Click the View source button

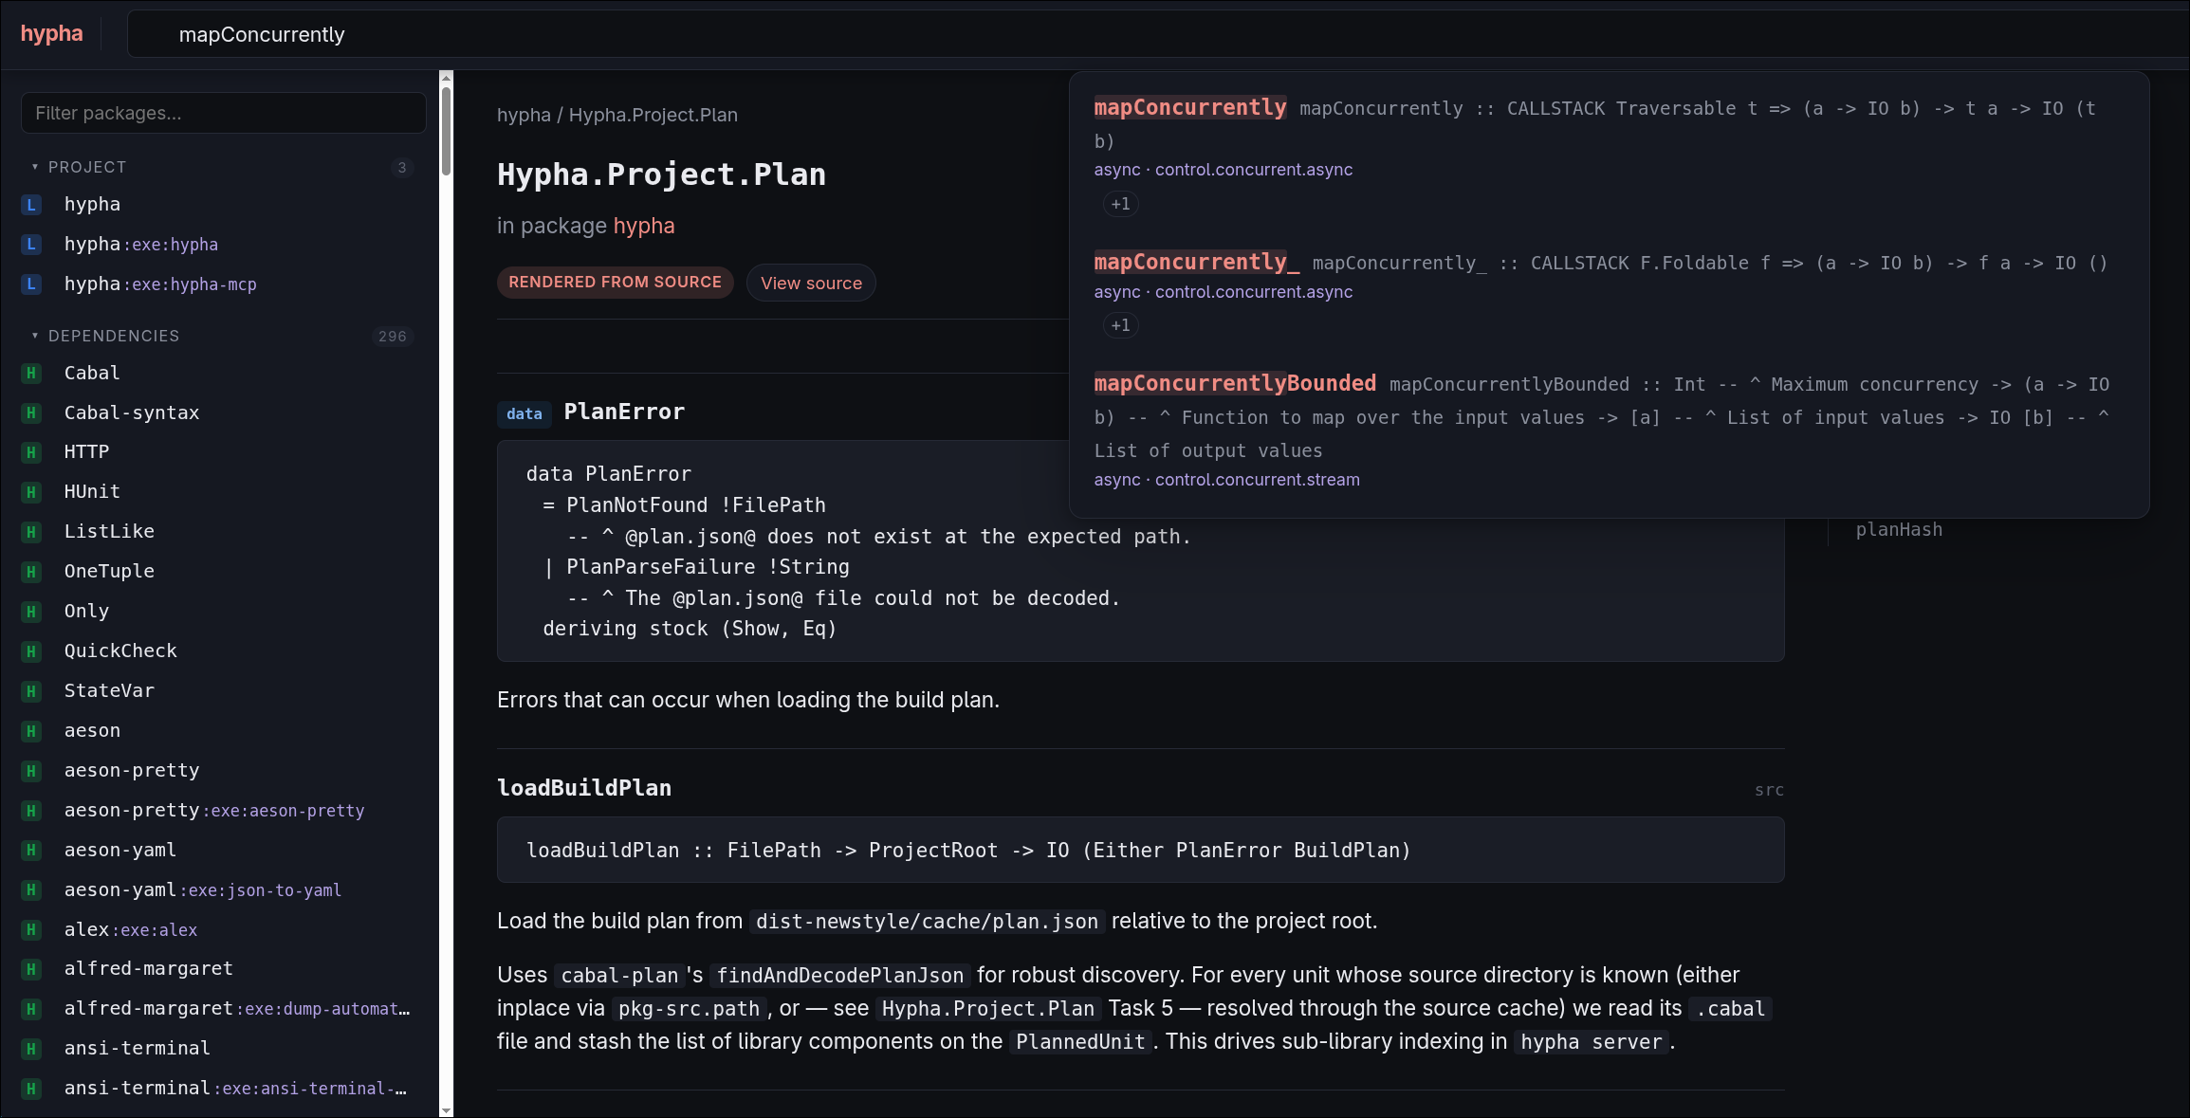(x=811, y=283)
